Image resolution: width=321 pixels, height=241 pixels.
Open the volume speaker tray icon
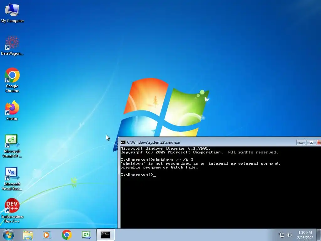(289, 235)
